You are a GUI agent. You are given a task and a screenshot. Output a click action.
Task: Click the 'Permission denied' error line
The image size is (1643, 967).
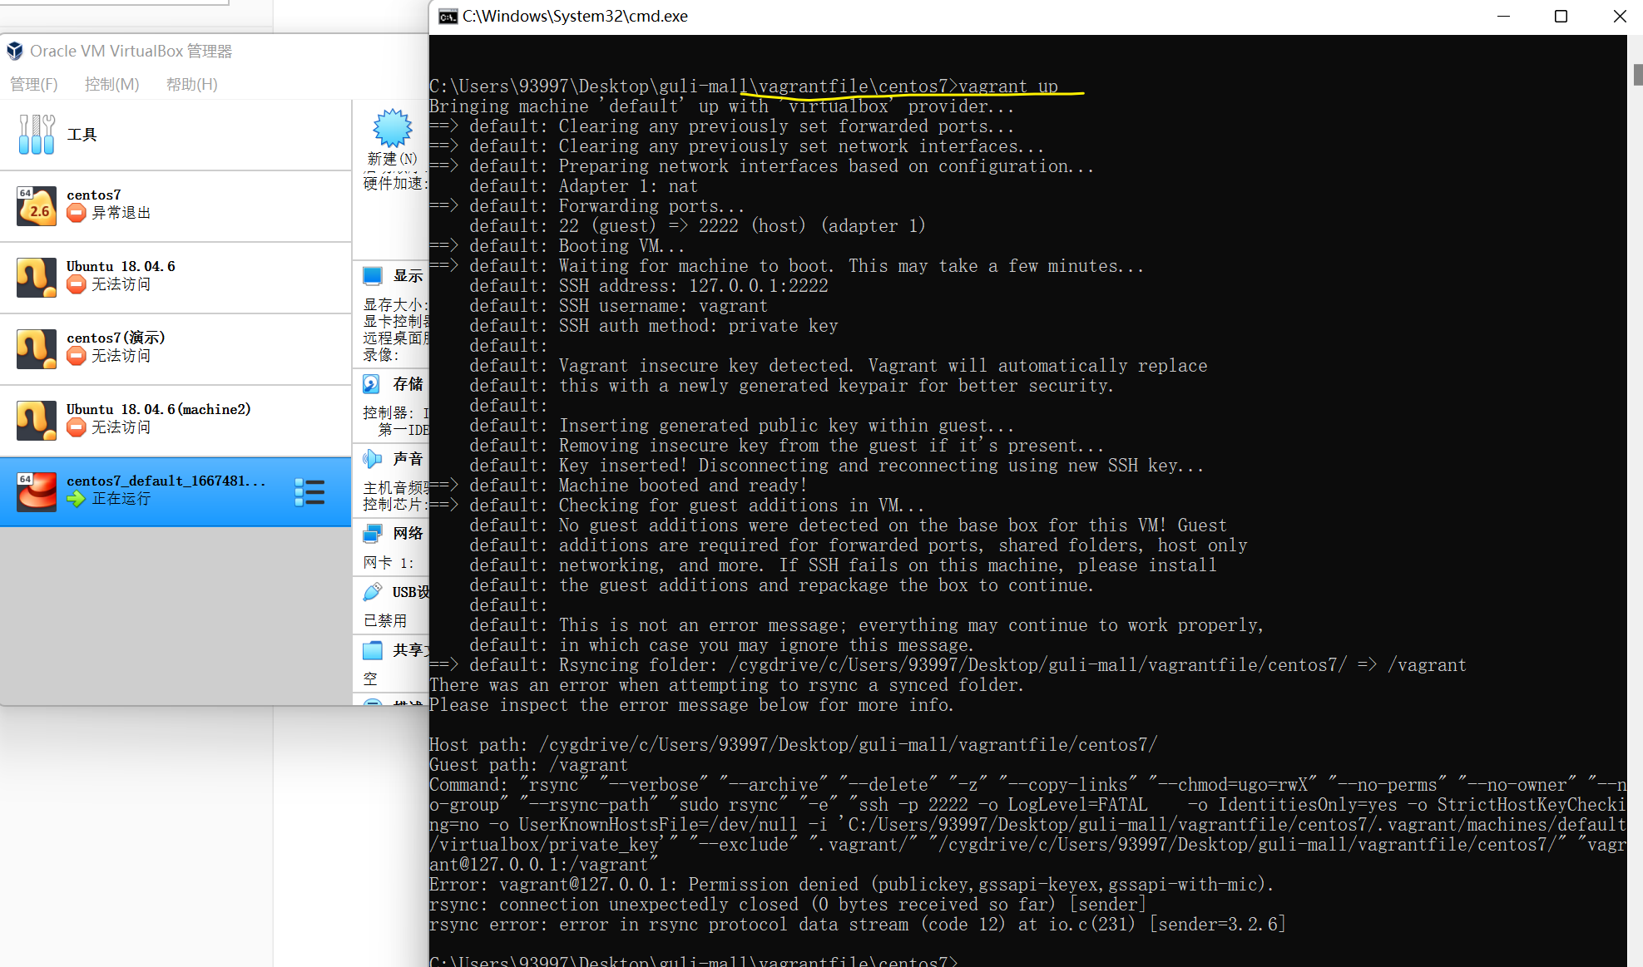851,885
